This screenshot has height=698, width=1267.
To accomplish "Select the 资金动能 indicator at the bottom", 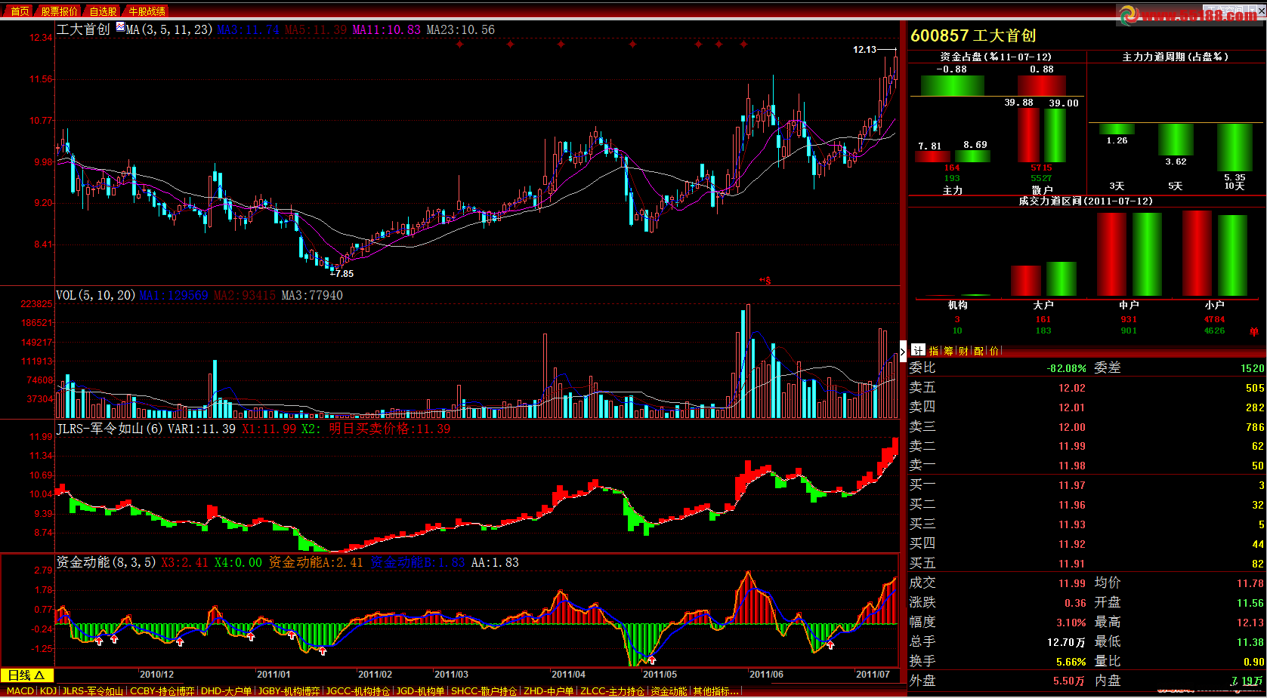I will (x=669, y=691).
